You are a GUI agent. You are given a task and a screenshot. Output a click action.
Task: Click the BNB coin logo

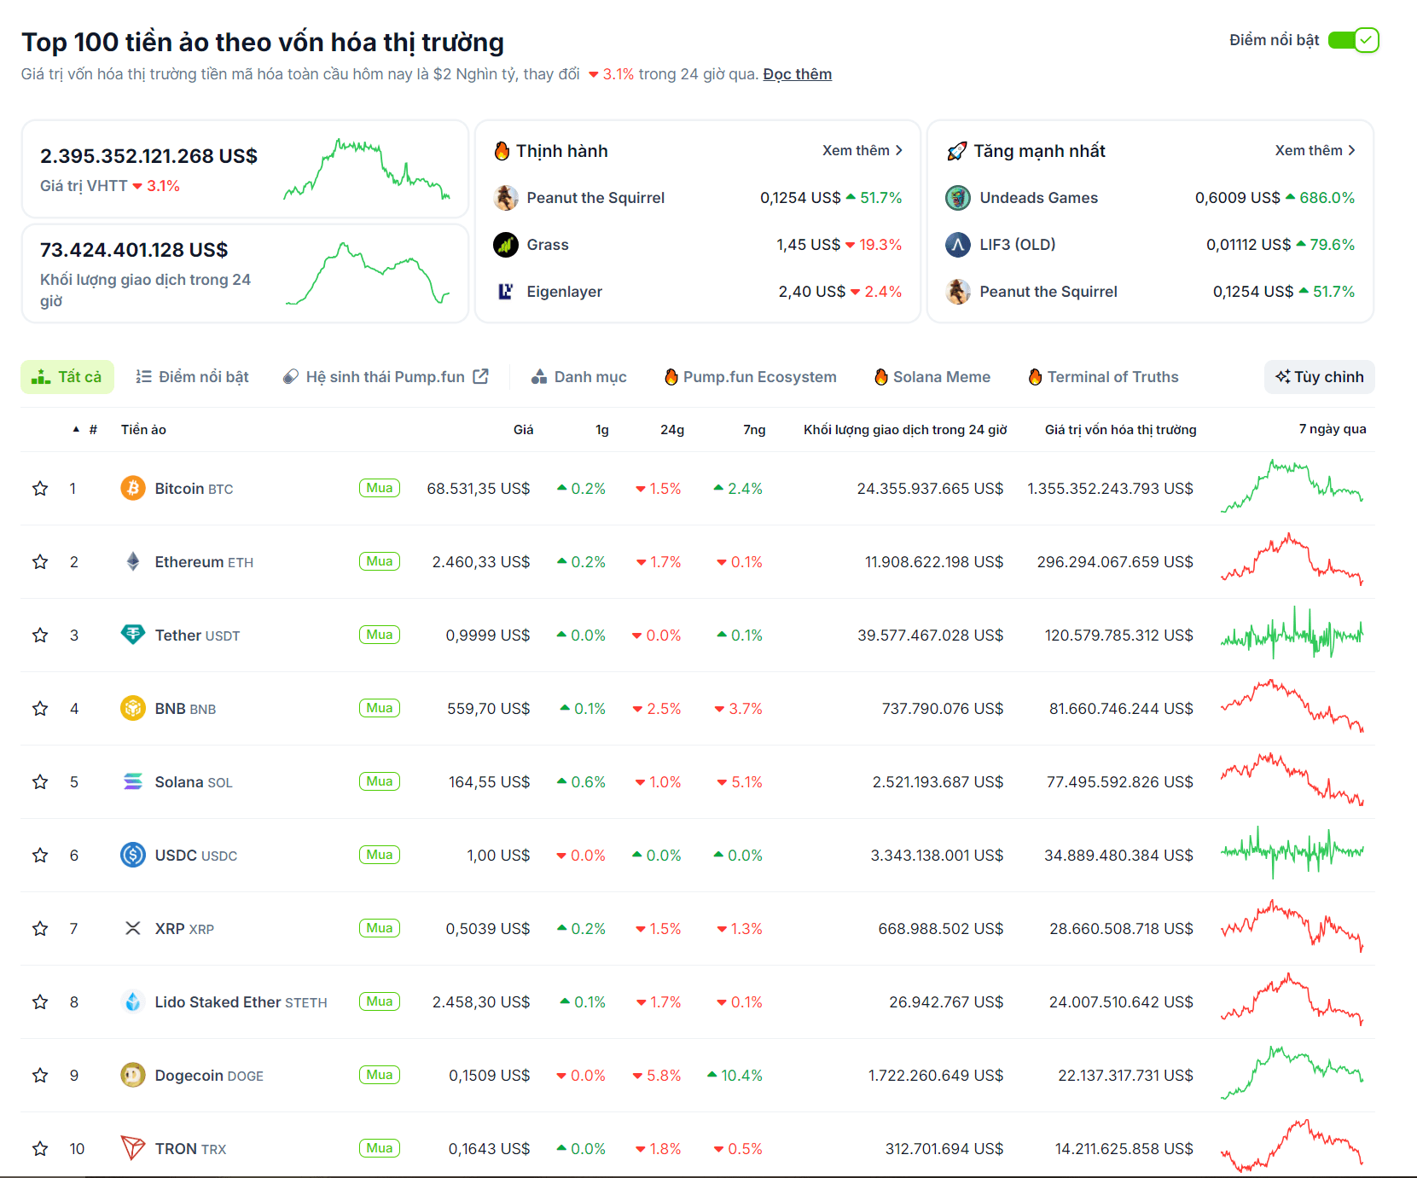(133, 709)
